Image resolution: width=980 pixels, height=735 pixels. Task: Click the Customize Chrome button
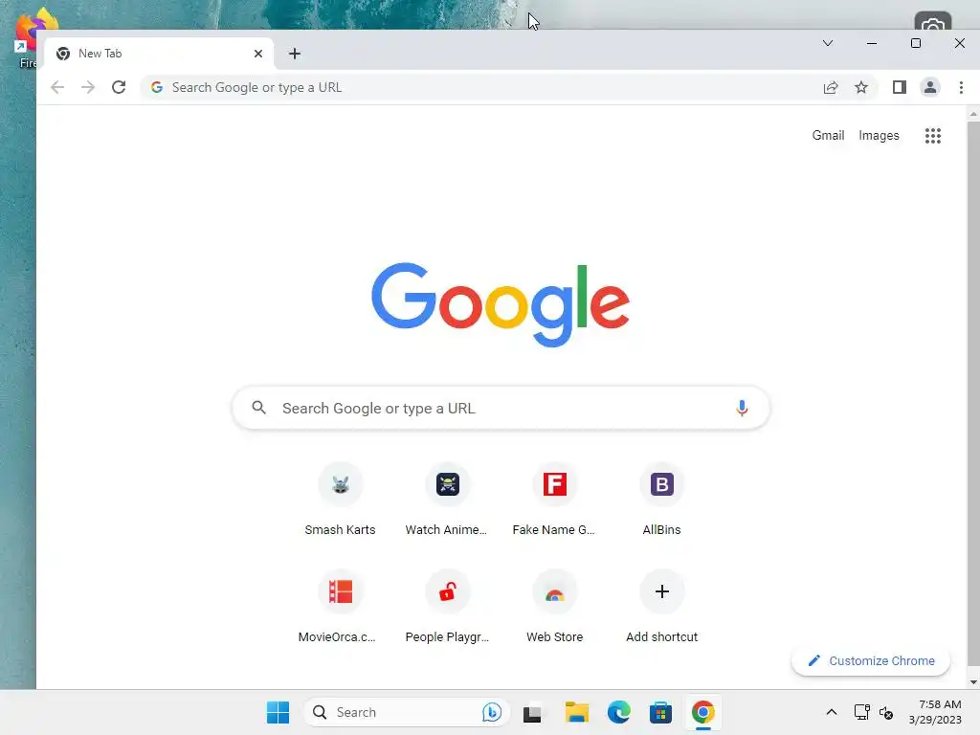[x=871, y=660]
